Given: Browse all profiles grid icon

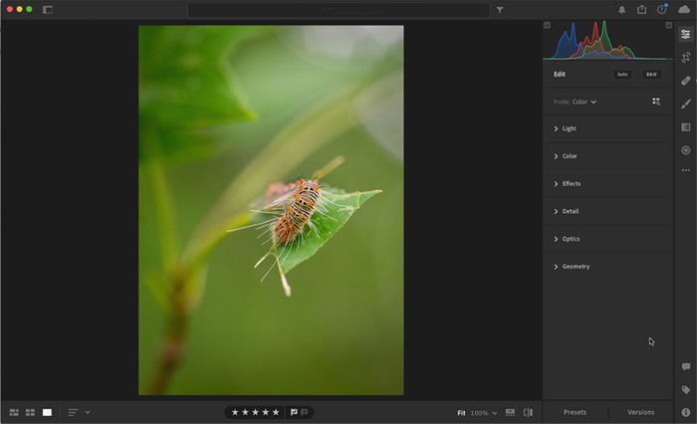Looking at the screenshot, I should 655,102.
